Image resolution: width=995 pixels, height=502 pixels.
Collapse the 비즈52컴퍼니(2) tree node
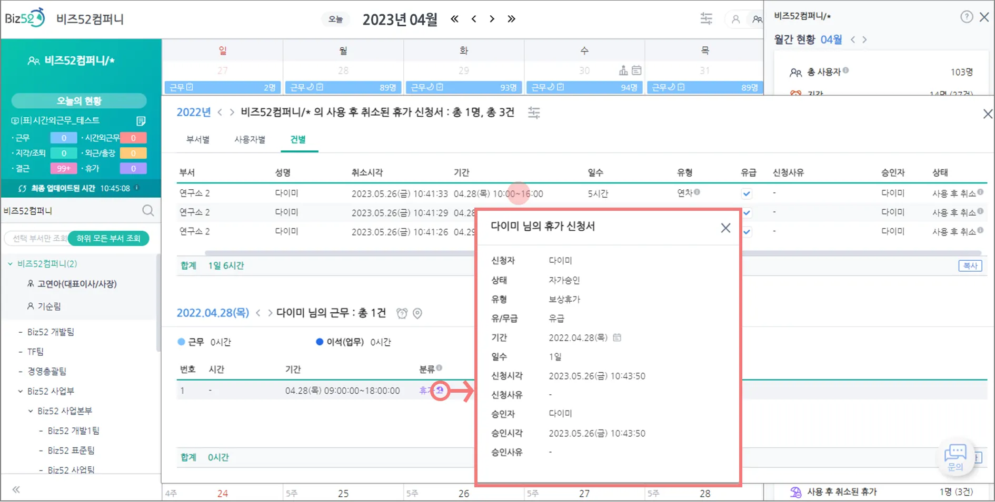(x=10, y=264)
